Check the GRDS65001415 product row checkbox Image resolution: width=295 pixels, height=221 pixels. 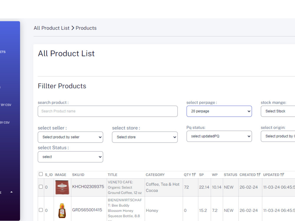coord(41,210)
